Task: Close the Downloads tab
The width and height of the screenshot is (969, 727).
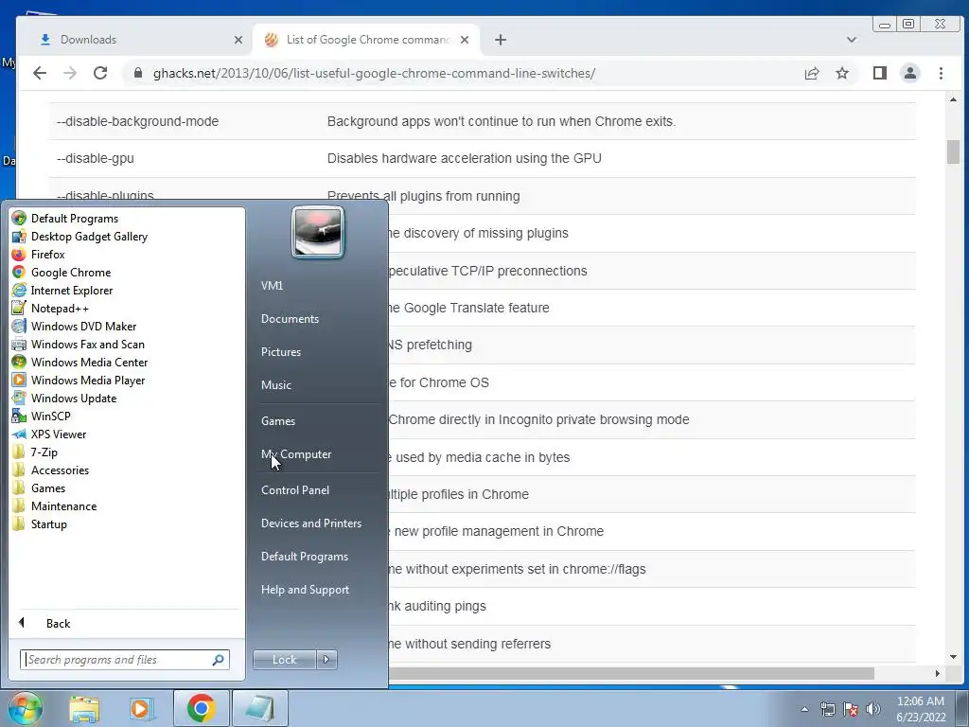Action: point(238,40)
